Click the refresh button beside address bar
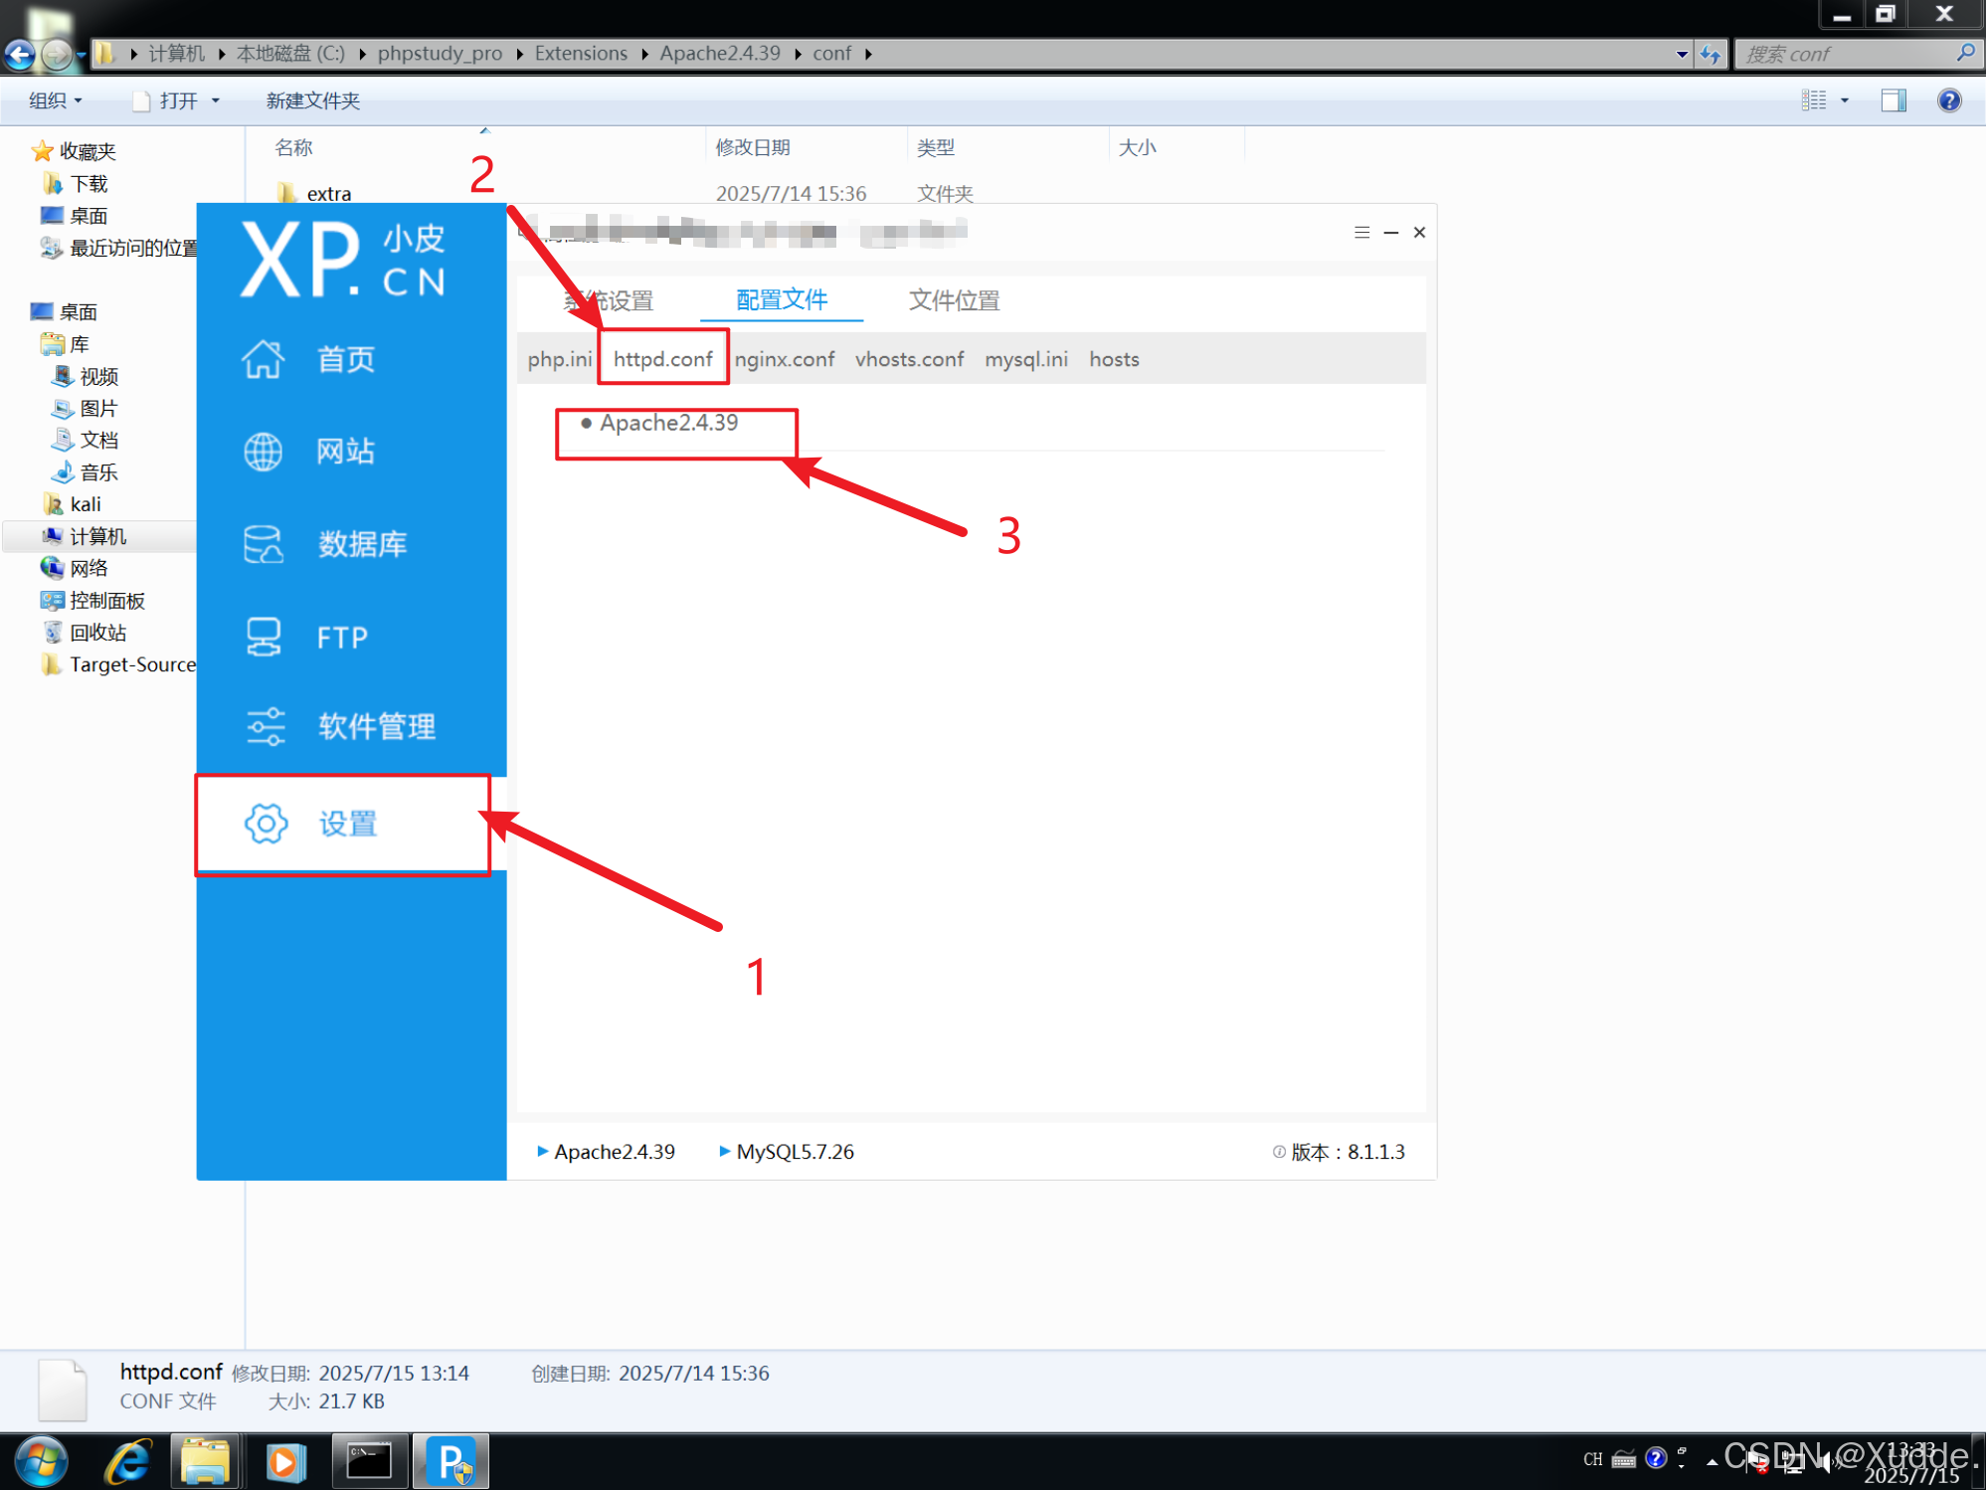This screenshot has height=1490, width=1986. [x=1710, y=54]
